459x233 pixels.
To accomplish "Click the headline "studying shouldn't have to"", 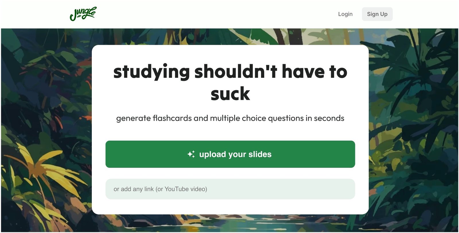I will (x=230, y=71).
